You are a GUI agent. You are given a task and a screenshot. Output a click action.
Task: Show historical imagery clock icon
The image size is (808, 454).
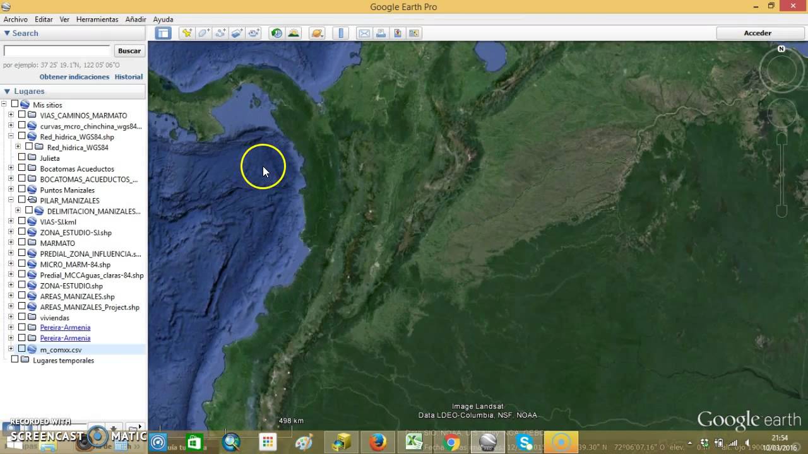[x=276, y=33]
